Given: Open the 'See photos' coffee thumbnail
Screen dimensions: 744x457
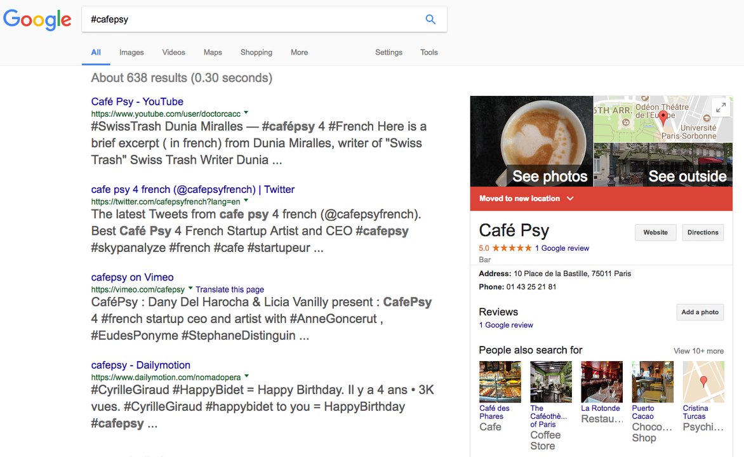Looking at the screenshot, I should tap(531, 141).
